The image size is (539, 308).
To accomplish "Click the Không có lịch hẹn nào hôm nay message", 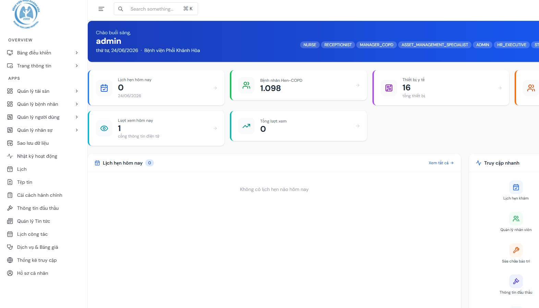I will pyautogui.click(x=274, y=189).
